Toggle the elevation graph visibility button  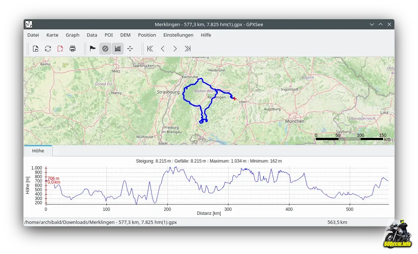coord(117,49)
